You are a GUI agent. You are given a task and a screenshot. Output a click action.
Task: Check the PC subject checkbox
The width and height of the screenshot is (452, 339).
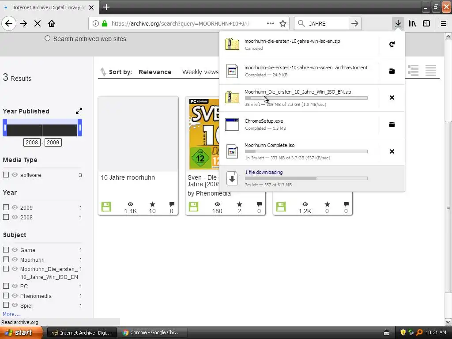tap(6, 286)
